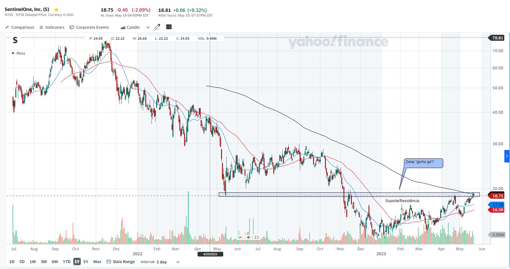Image resolution: width=510 pixels, height=269 pixels.
Task: Click the (-2.09%) percent change
Action: pyautogui.click(x=141, y=10)
